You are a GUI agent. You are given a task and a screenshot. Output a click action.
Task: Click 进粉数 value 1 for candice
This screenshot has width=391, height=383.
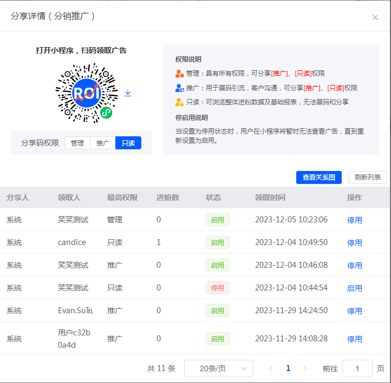point(158,242)
